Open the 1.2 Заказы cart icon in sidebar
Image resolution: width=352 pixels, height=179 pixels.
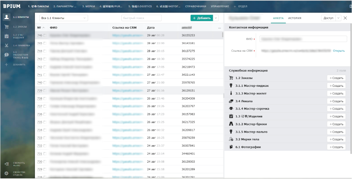pyautogui.click(x=6, y=27)
